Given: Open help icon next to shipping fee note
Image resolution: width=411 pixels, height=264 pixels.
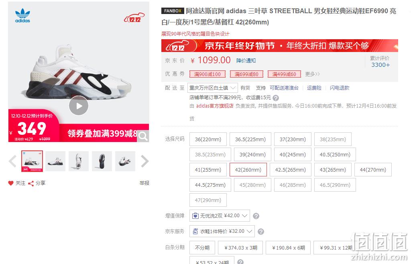Looking at the screenshot, I should point(276,98).
